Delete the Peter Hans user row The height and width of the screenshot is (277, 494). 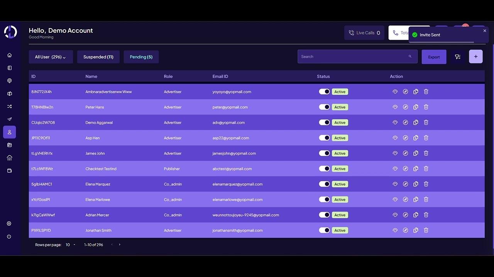[426, 107]
